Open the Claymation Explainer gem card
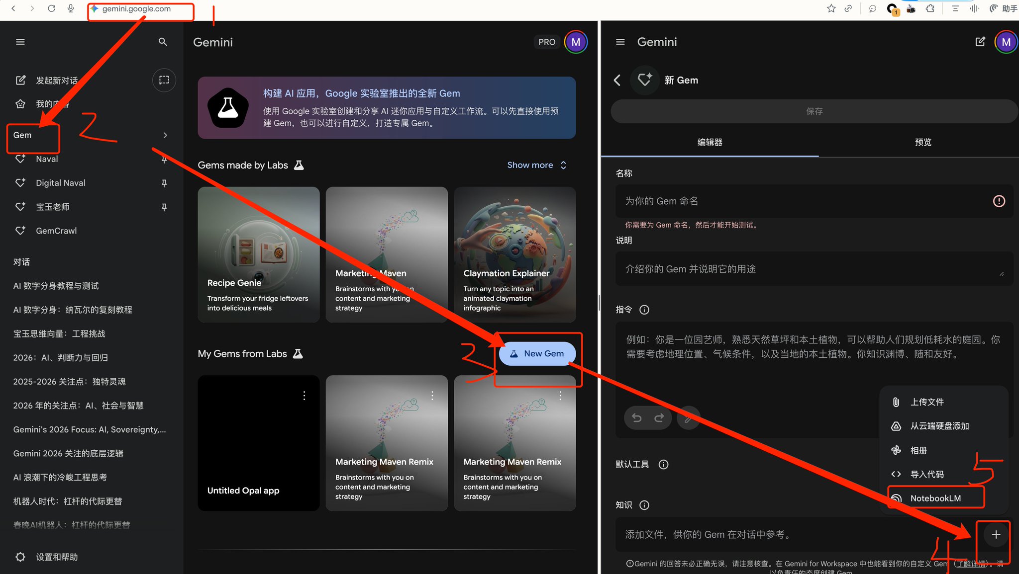1019x574 pixels. [x=515, y=254]
